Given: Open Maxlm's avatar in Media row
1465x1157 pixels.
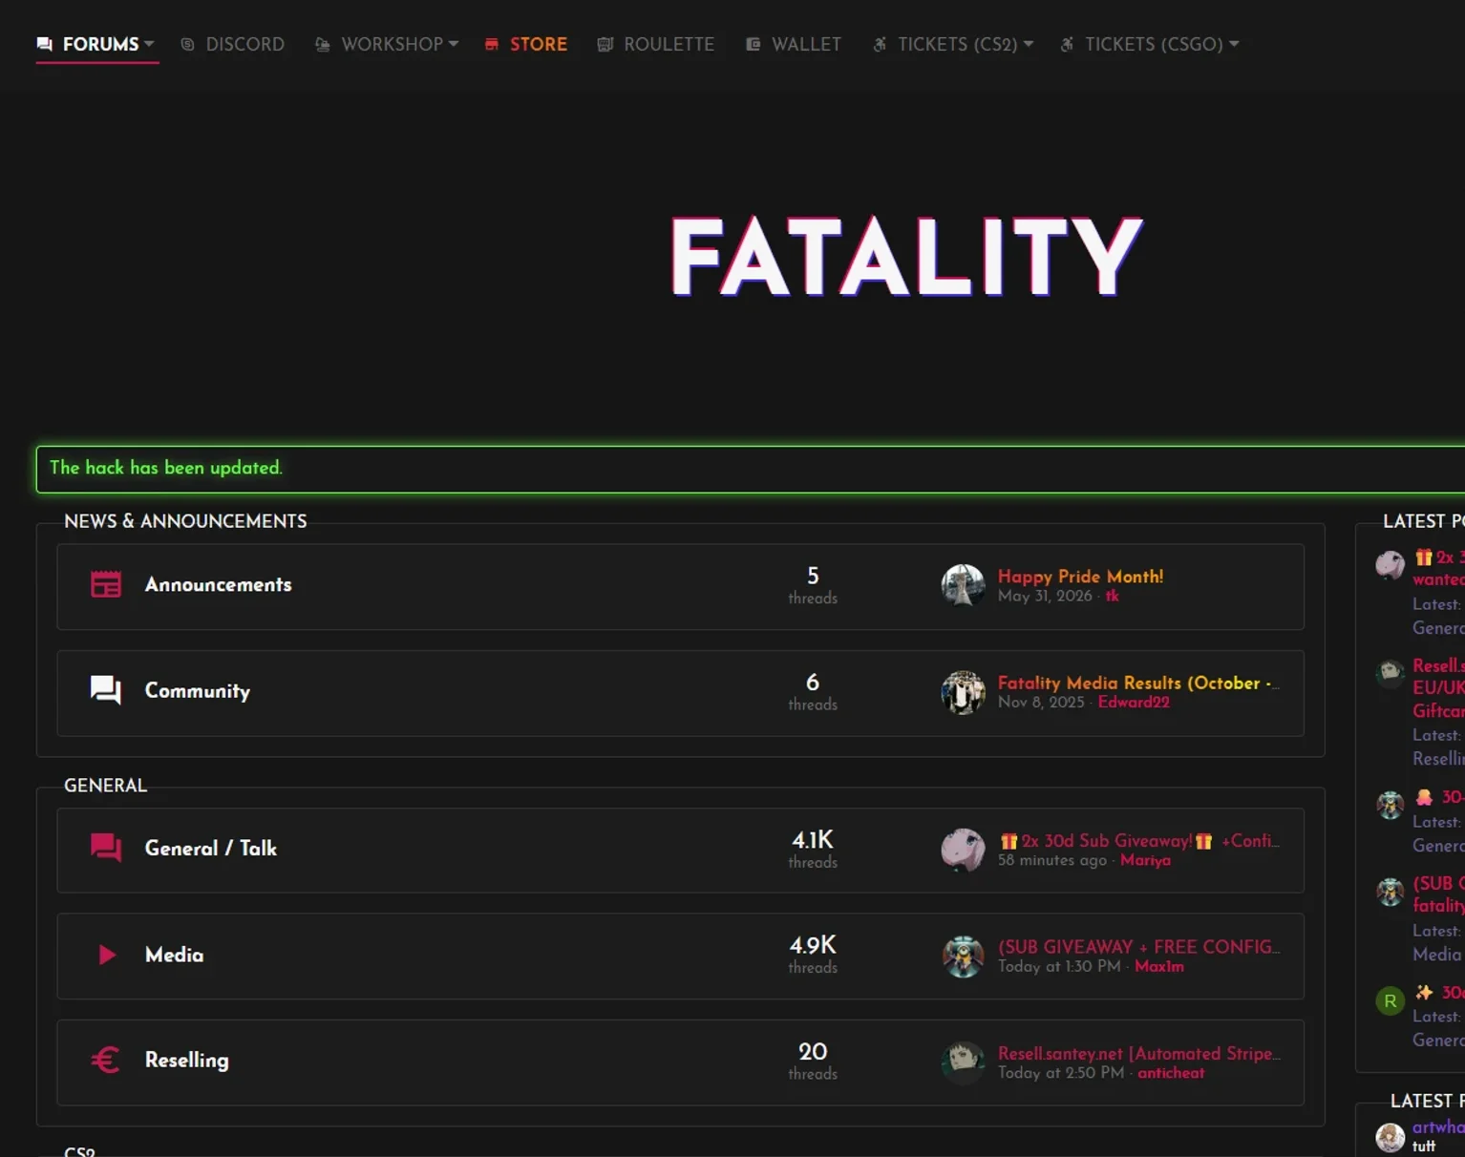Looking at the screenshot, I should coord(963,957).
